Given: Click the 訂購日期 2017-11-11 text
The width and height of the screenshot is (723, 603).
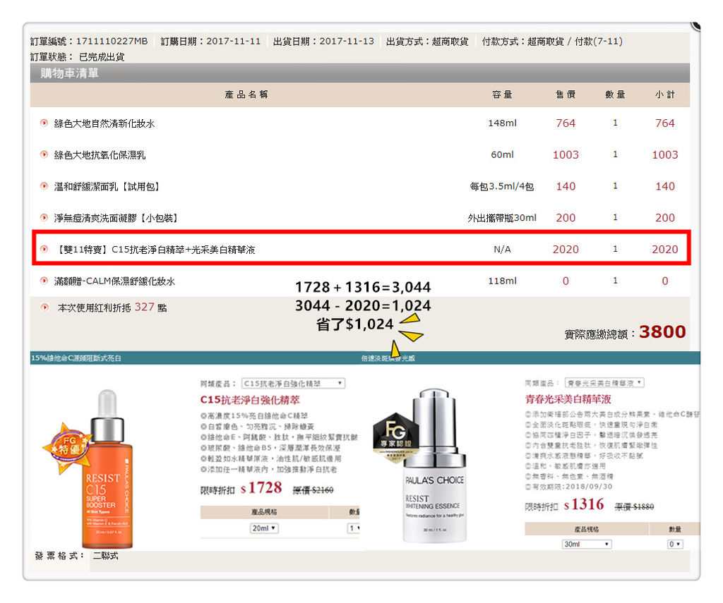Looking at the screenshot, I should click(x=210, y=41).
